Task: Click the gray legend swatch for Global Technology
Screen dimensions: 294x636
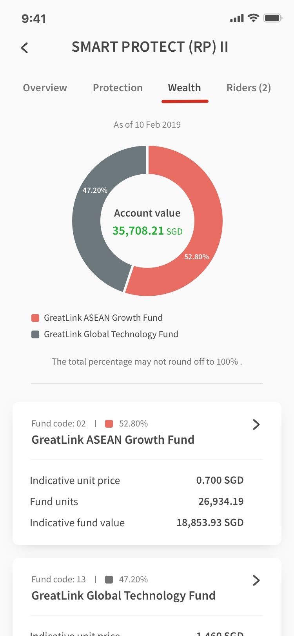Action: point(35,334)
